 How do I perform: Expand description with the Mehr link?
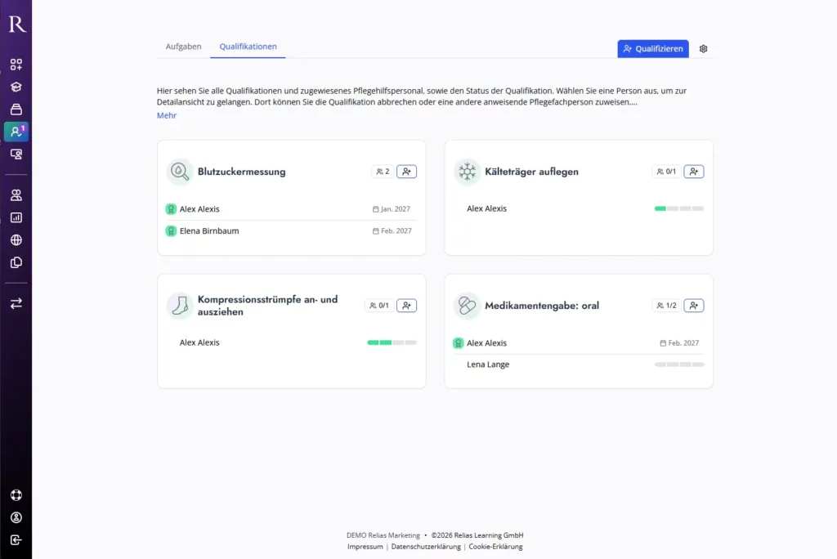[167, 115]
